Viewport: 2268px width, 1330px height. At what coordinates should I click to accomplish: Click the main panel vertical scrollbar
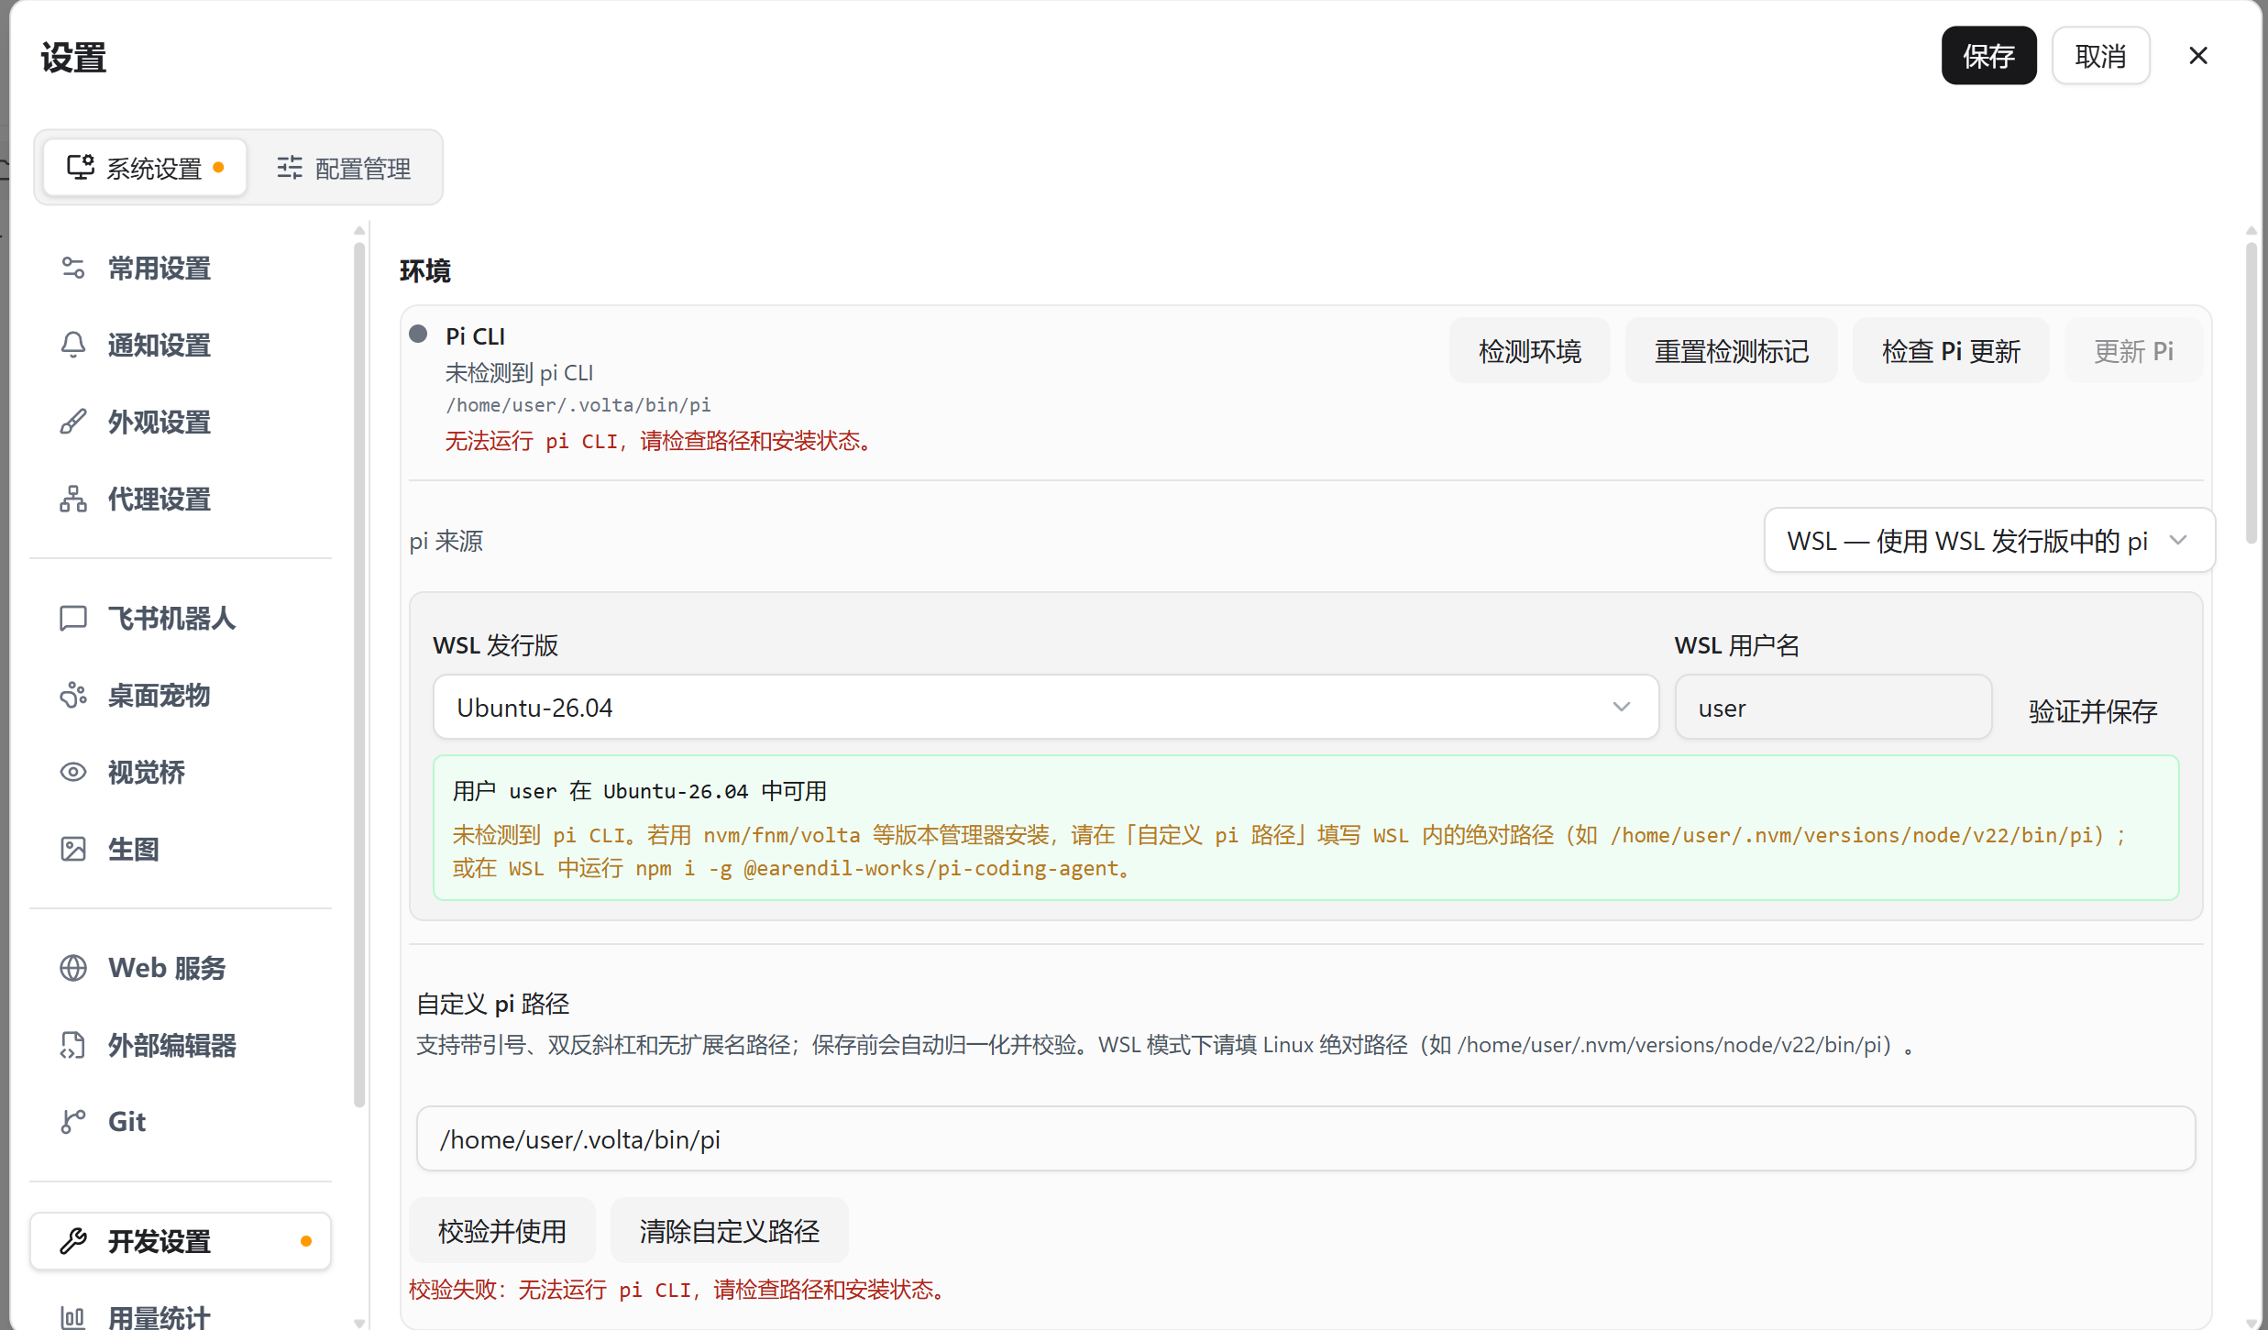[2251, 394]
